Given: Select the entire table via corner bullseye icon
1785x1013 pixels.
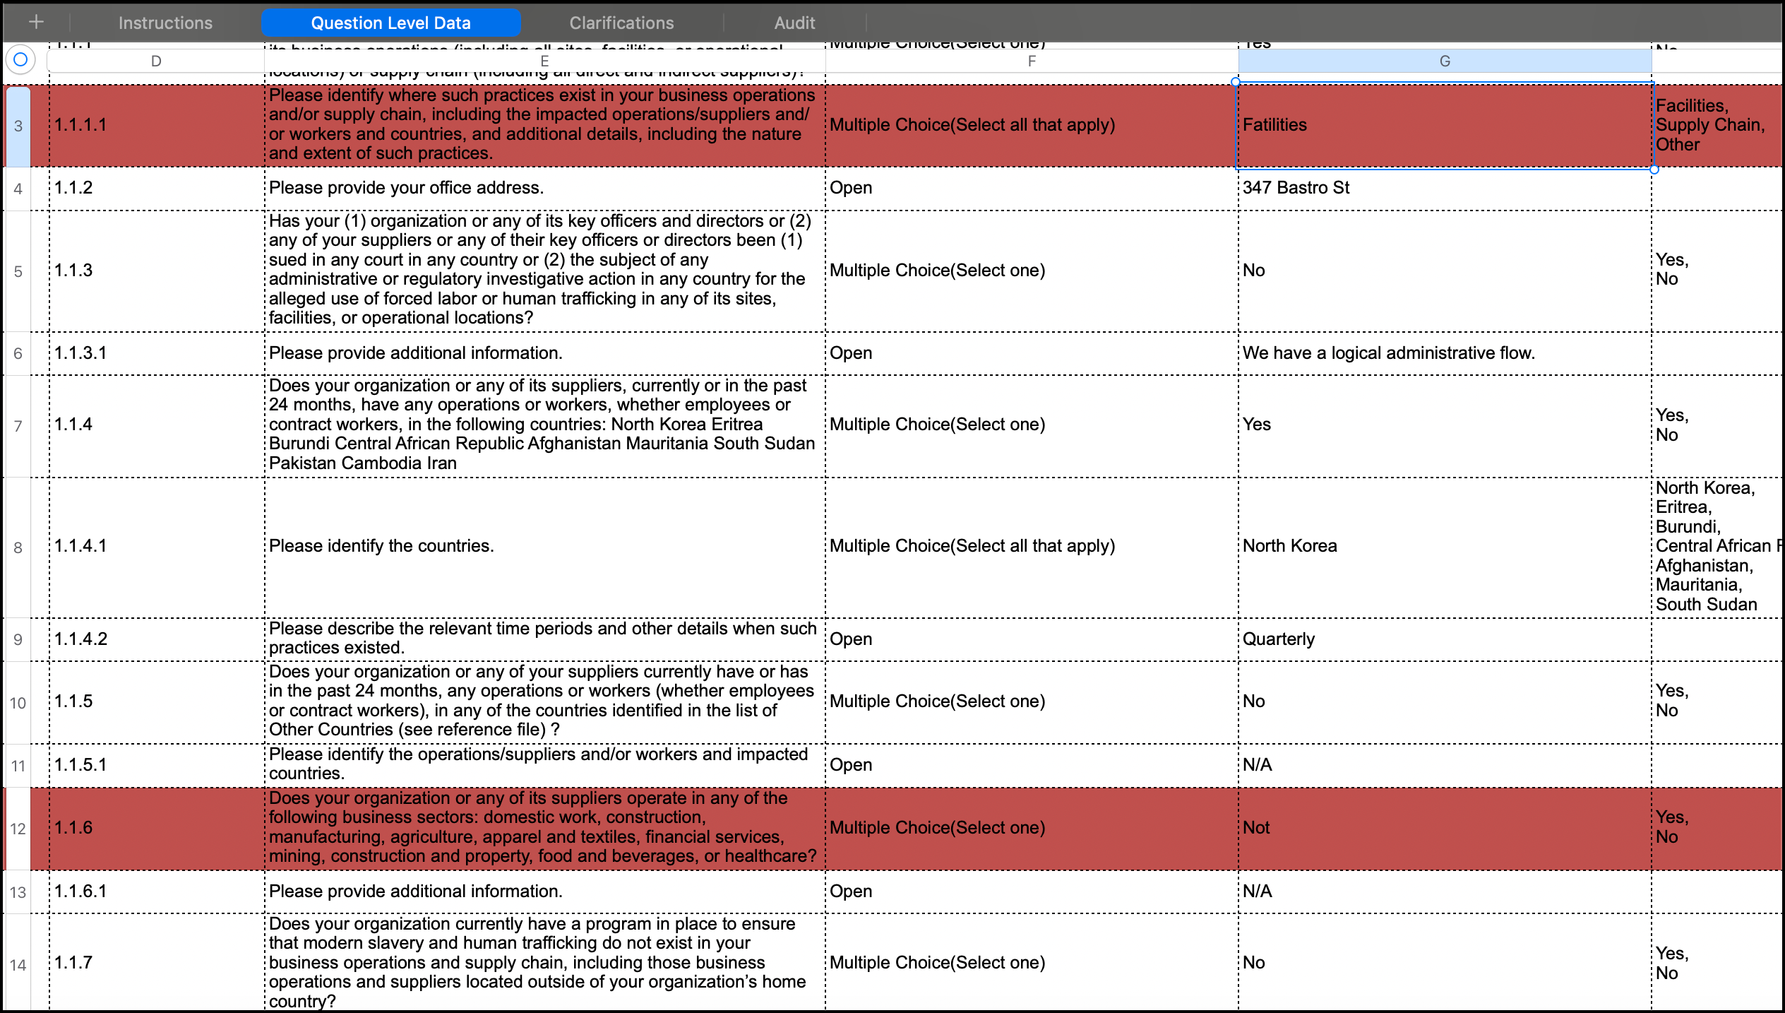Looking at the screenshot, I should pyautogui.click(x=20, y=60).
